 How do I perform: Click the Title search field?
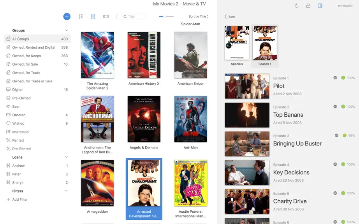coord(132,16)
